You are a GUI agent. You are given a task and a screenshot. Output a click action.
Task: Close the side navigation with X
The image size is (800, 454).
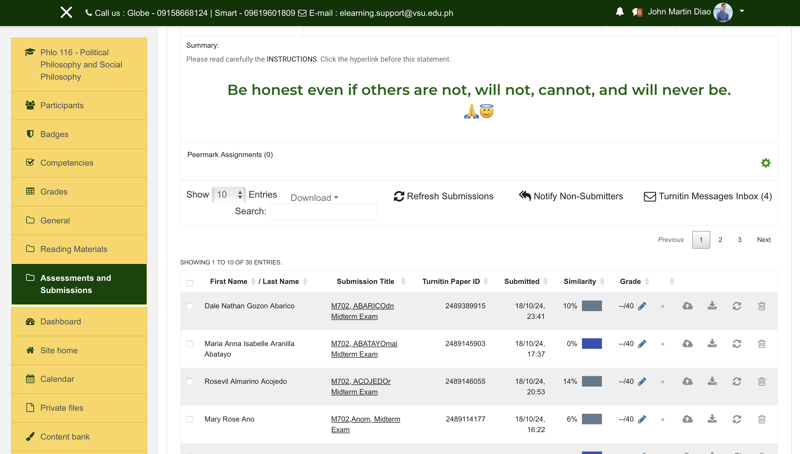[x=66, y=12]
